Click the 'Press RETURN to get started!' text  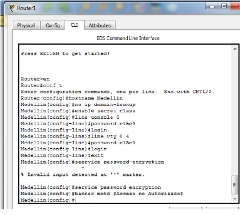(65, 53)
